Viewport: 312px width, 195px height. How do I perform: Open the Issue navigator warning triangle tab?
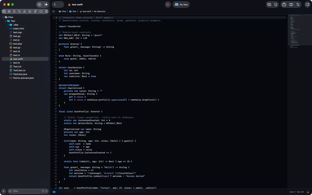pyautogui.click(x=25, y=11)
